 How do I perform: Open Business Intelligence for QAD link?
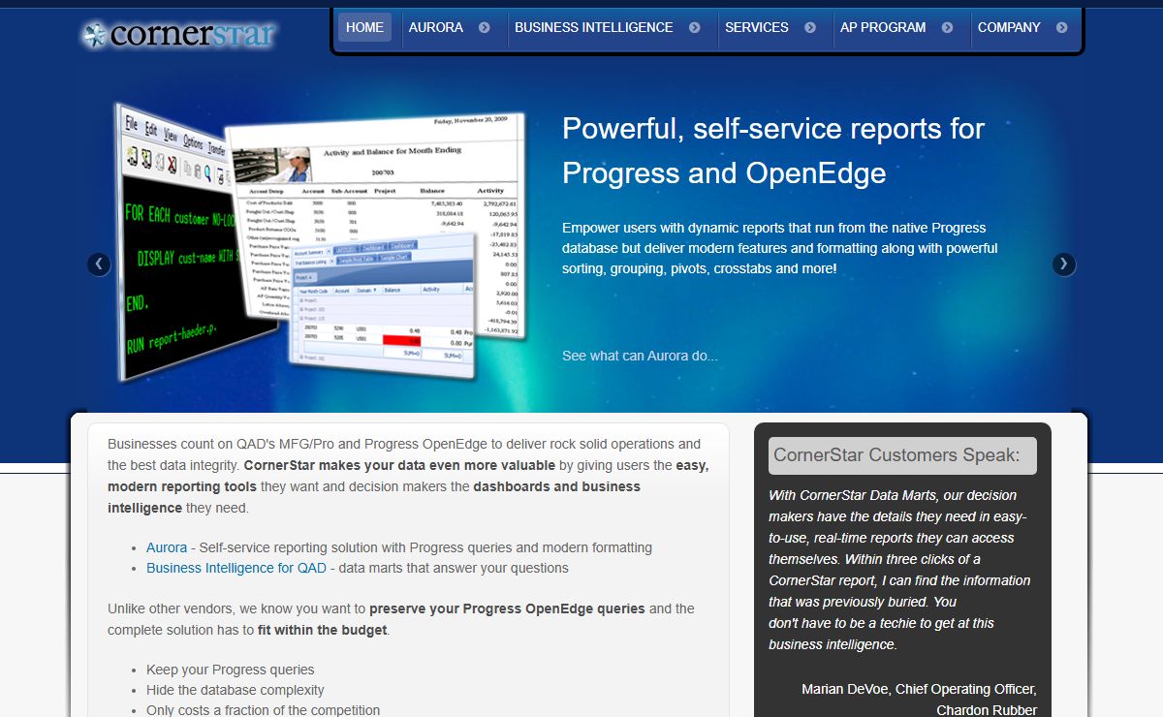click(236, 568)
